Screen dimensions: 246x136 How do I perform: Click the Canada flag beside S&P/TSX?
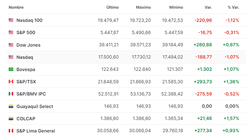[11, 82]
